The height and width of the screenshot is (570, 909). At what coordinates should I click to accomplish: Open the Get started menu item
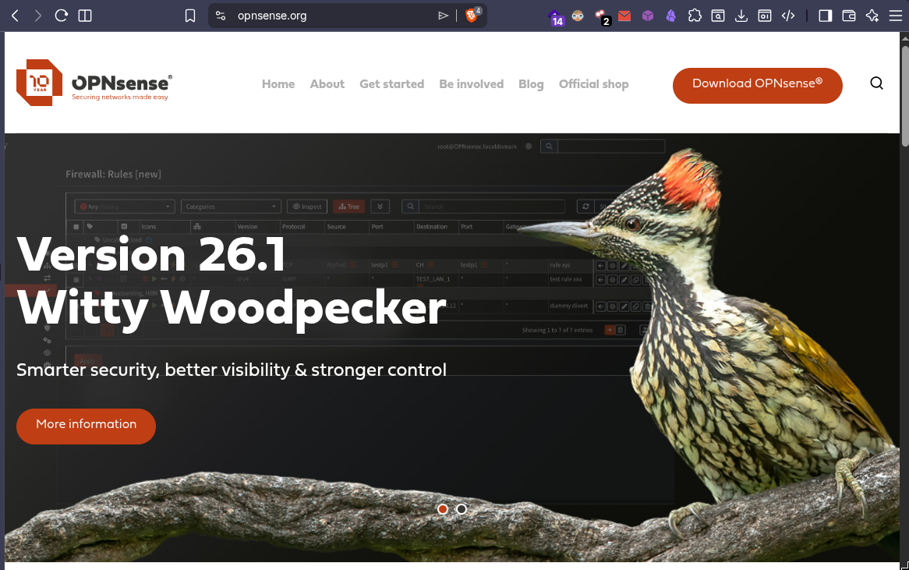[392, 84]
